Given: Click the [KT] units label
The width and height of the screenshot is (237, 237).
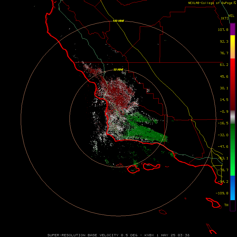Looking at the screenshot, I should [x=225, y=18].
